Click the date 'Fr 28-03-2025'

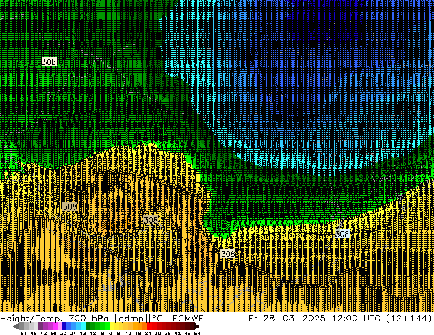[x=287, y=319]
